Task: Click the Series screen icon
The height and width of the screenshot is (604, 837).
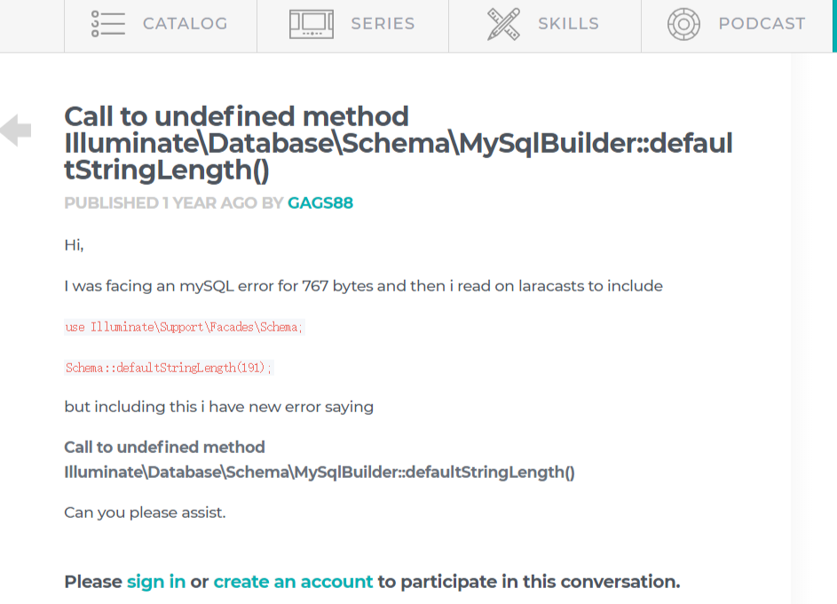Action: pos(311,24)
